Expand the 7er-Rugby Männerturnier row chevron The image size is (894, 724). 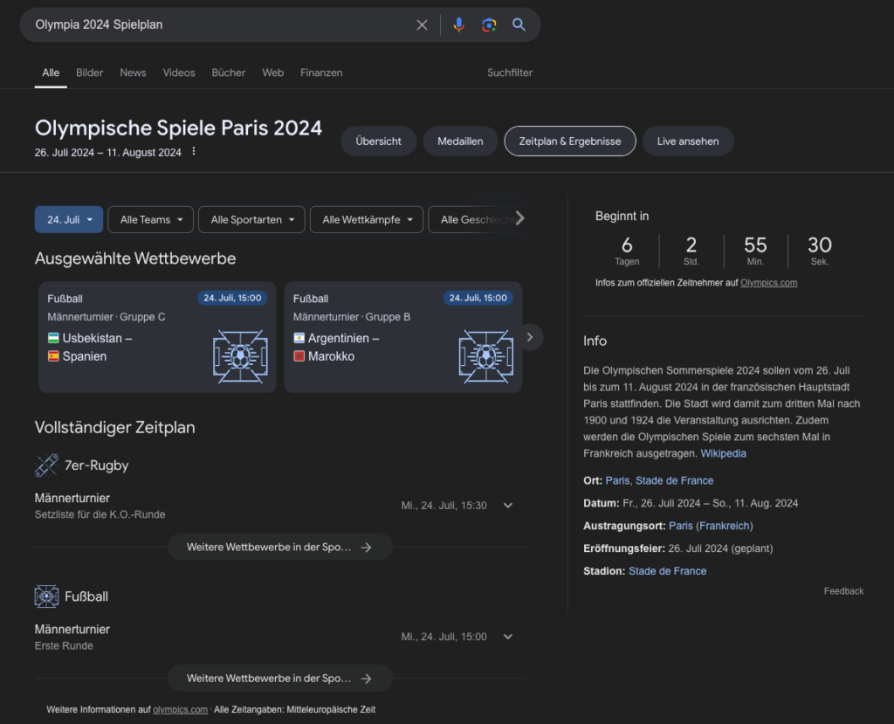508,506
